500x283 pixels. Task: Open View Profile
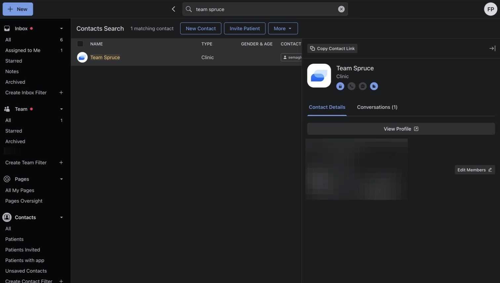pyautogui.click(x=401, y=129)
